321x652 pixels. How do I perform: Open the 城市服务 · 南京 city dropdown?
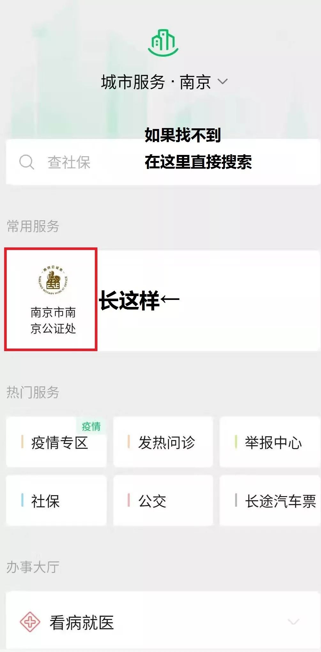164,82
